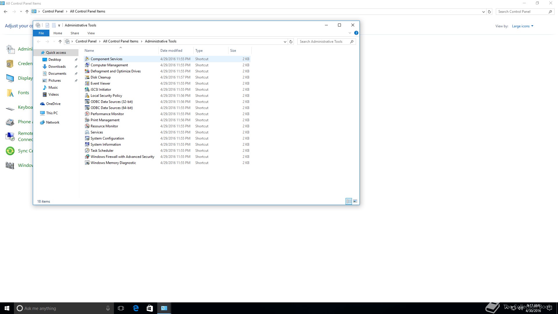Sort by Type column header
The width and height of the screenshot is (558, 314).
pos(211,50)
